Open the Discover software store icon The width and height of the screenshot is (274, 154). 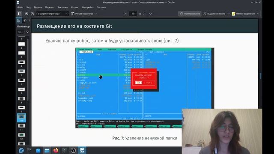[x=38, y=150]
